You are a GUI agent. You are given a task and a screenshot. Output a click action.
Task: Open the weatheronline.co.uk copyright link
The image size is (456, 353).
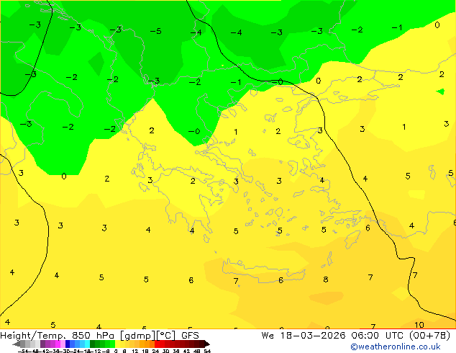coord(396,347)
